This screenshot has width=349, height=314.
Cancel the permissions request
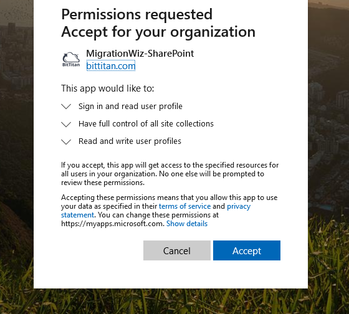pyautogui.click(x=177, y=250)
